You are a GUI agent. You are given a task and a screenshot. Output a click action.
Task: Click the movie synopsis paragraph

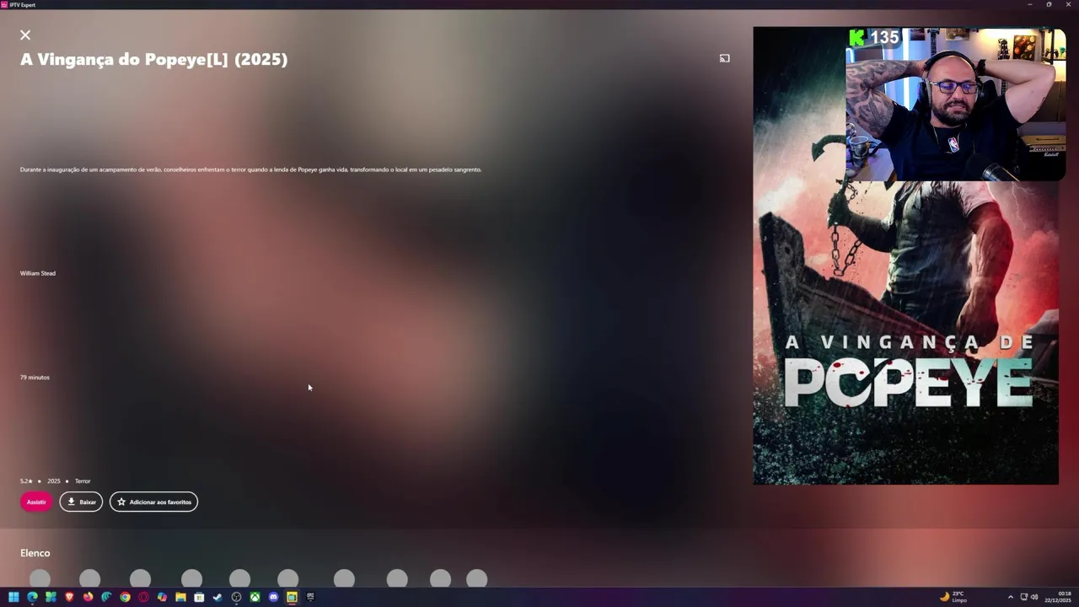click(x=250, y=169)
